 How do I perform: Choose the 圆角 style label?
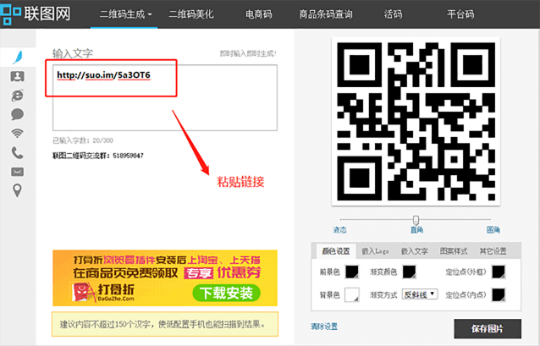pos(493,230)
